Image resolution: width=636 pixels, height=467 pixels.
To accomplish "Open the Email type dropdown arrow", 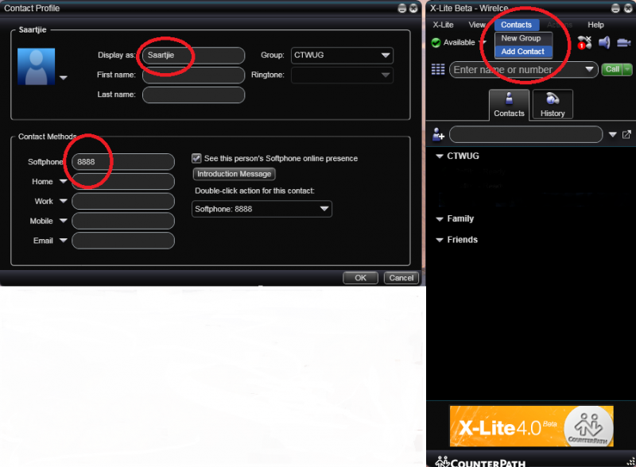I will tap(64, 240).
